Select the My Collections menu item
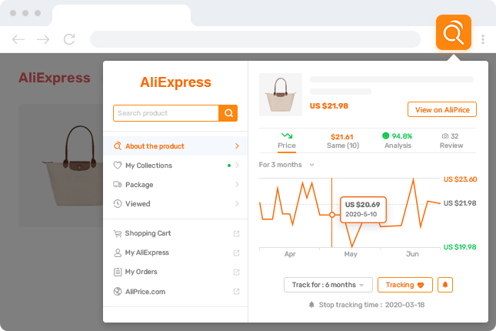This screenshot has height=331, width=496. [x=175, y=165]
